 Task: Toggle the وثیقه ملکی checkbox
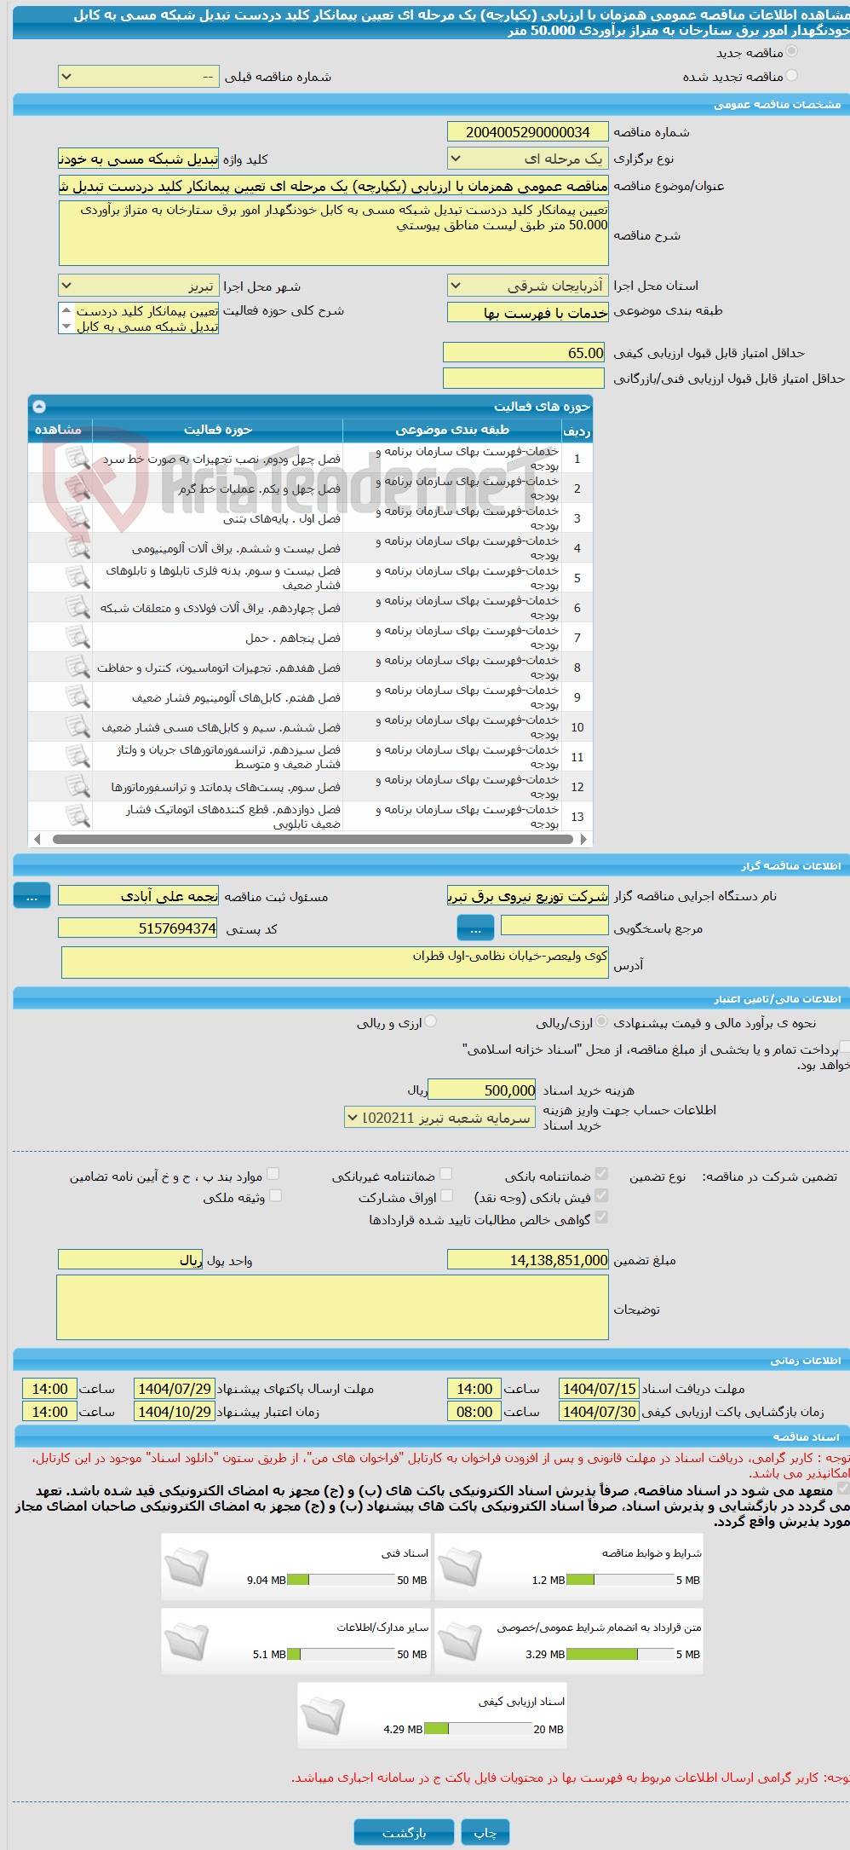[275, 1195]
